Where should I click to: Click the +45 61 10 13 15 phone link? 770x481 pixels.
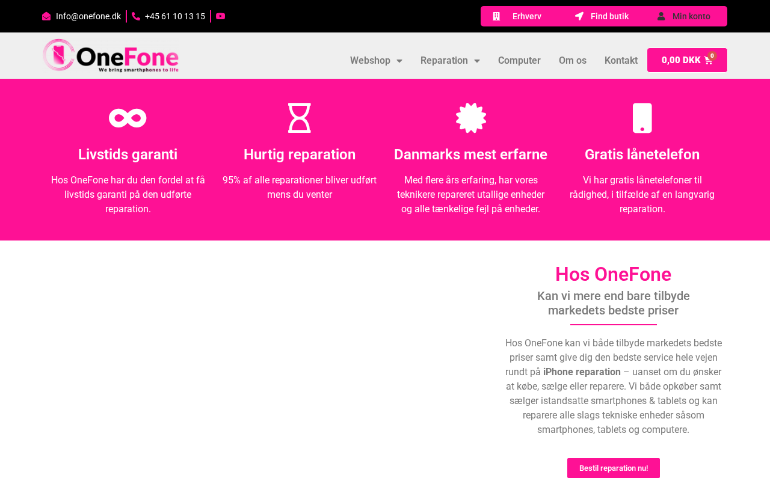175,16
